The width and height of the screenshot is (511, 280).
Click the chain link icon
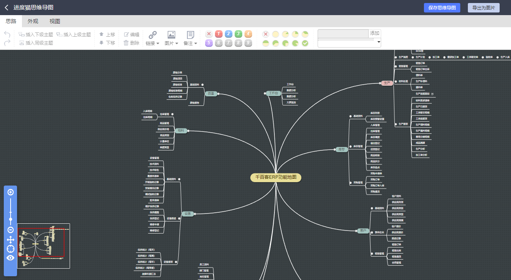pos(153,35)
